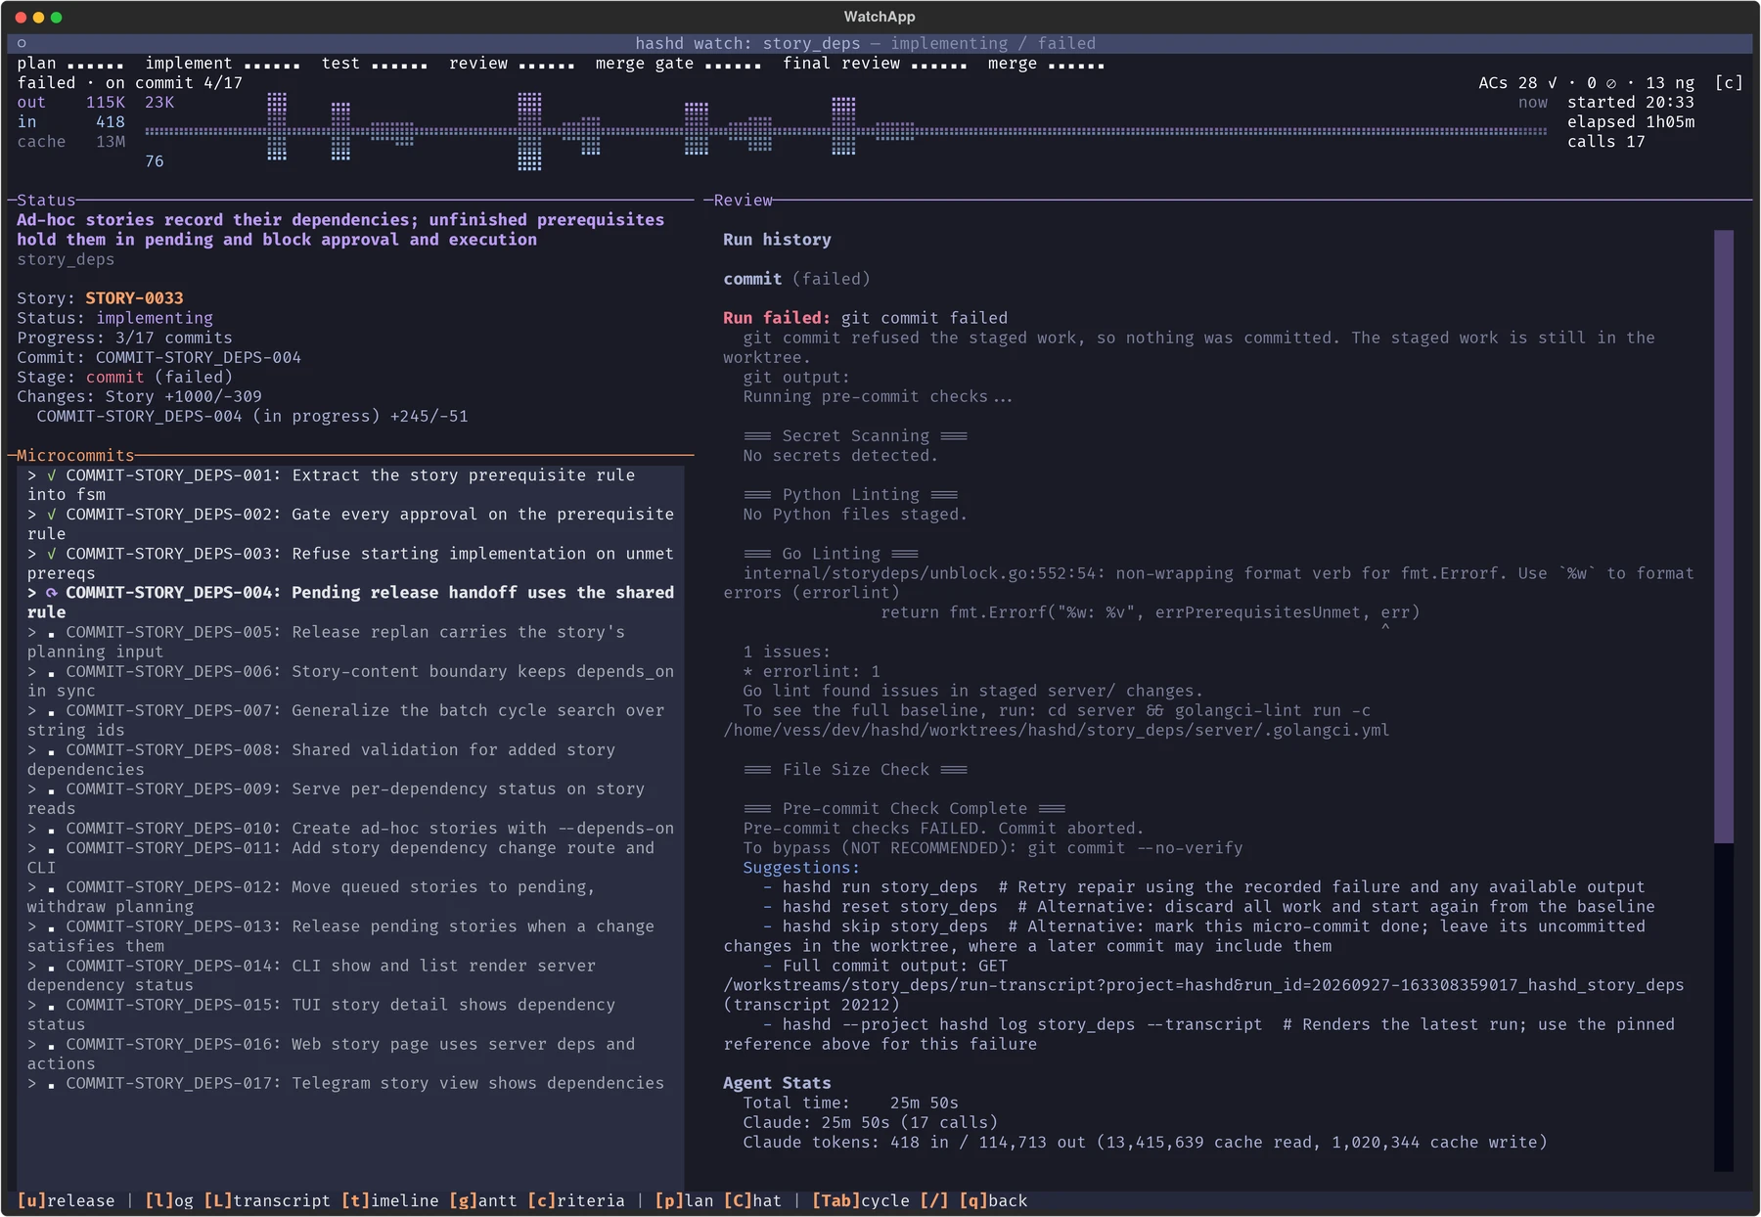Expand the COMMIT-STORY_DEPS-014 row arrow
The image size is (1761, 1217).
point(32,966)
